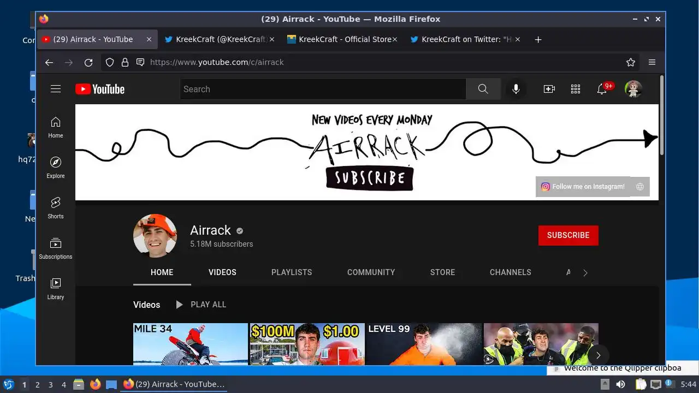Go to Home in sidebar

pyautogui.click(x=56, y=127)
